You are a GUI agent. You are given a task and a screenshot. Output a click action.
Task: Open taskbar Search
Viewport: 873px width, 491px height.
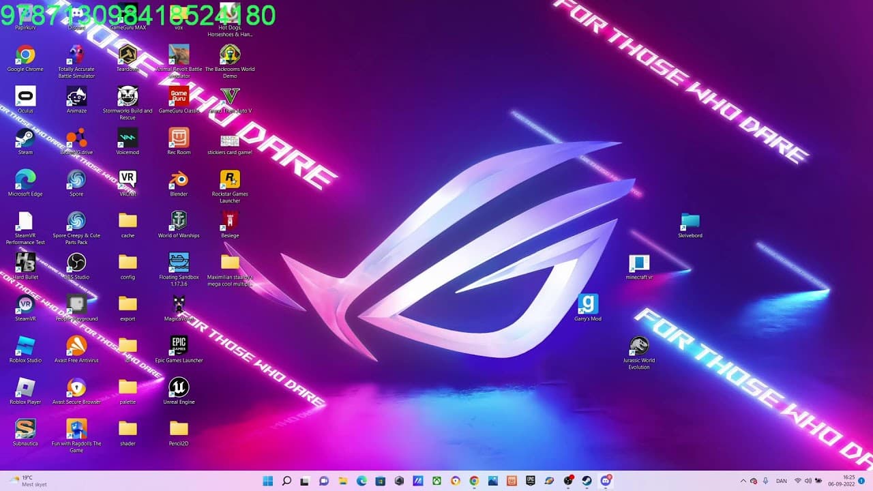click(x=286, y=481)
